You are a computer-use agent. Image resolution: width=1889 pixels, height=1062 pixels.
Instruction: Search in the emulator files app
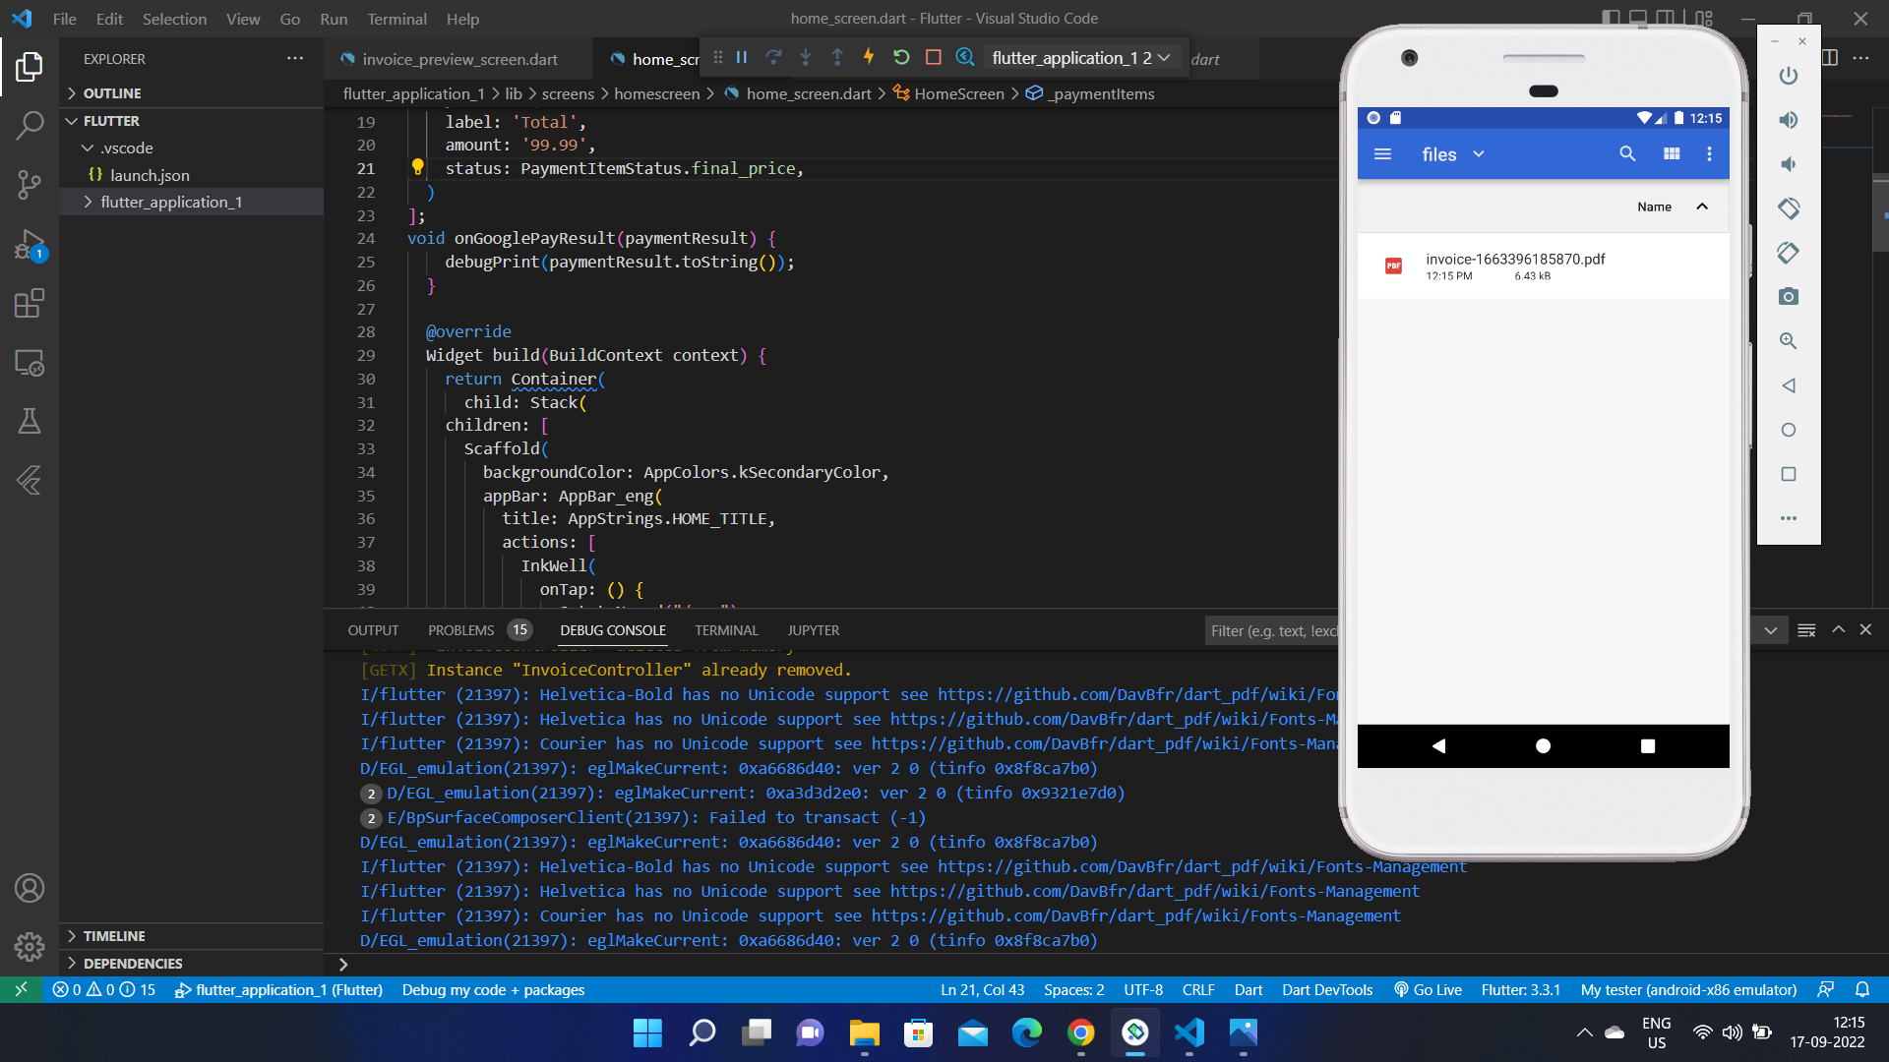click(x=1627, y=154)
